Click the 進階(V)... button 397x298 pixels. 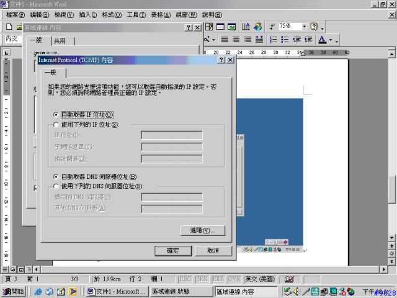click(x=203, y=230)
